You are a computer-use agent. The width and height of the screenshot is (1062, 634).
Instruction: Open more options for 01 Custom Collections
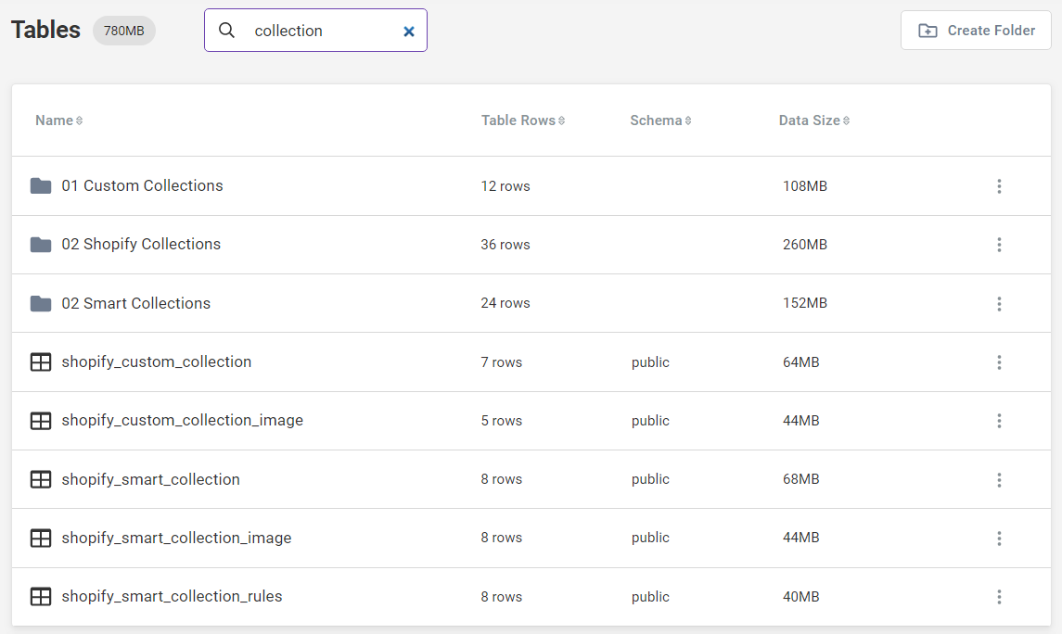pyautogui.click(x=999, y=186)
